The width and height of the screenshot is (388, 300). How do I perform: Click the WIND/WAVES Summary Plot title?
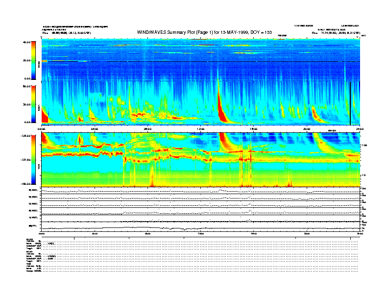(x=204, y=32)
